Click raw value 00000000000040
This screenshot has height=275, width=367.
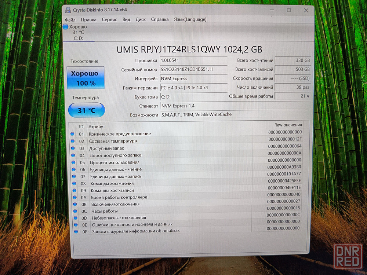point(284,194)
